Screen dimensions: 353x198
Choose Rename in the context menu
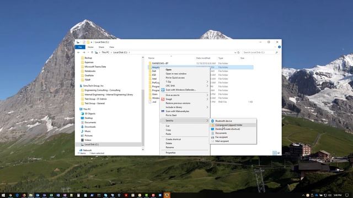(185, 147)
